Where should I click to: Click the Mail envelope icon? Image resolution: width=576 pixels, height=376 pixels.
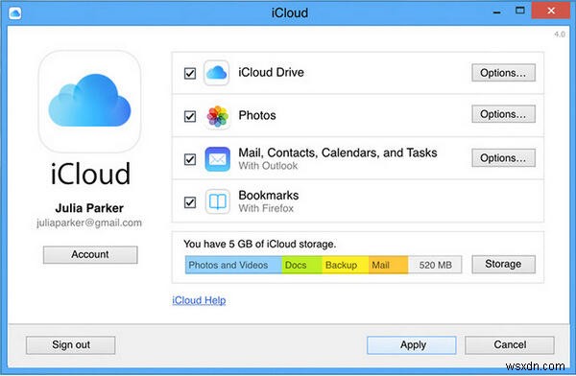coord(218,159)
